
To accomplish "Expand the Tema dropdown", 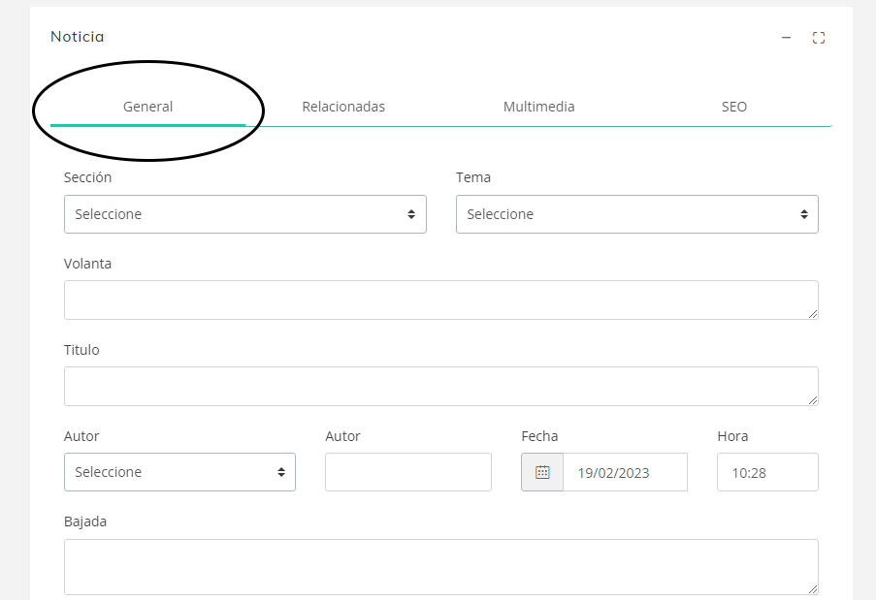I will click(x=636, y=214).
